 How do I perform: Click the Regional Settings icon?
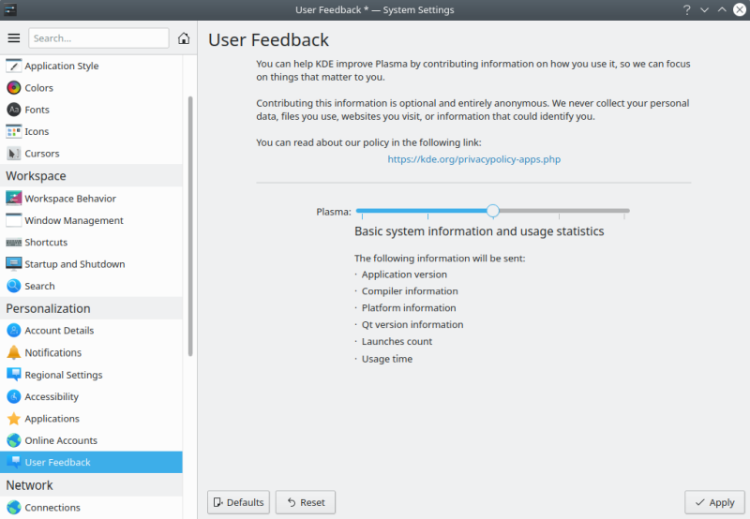(x=13, y=374)
